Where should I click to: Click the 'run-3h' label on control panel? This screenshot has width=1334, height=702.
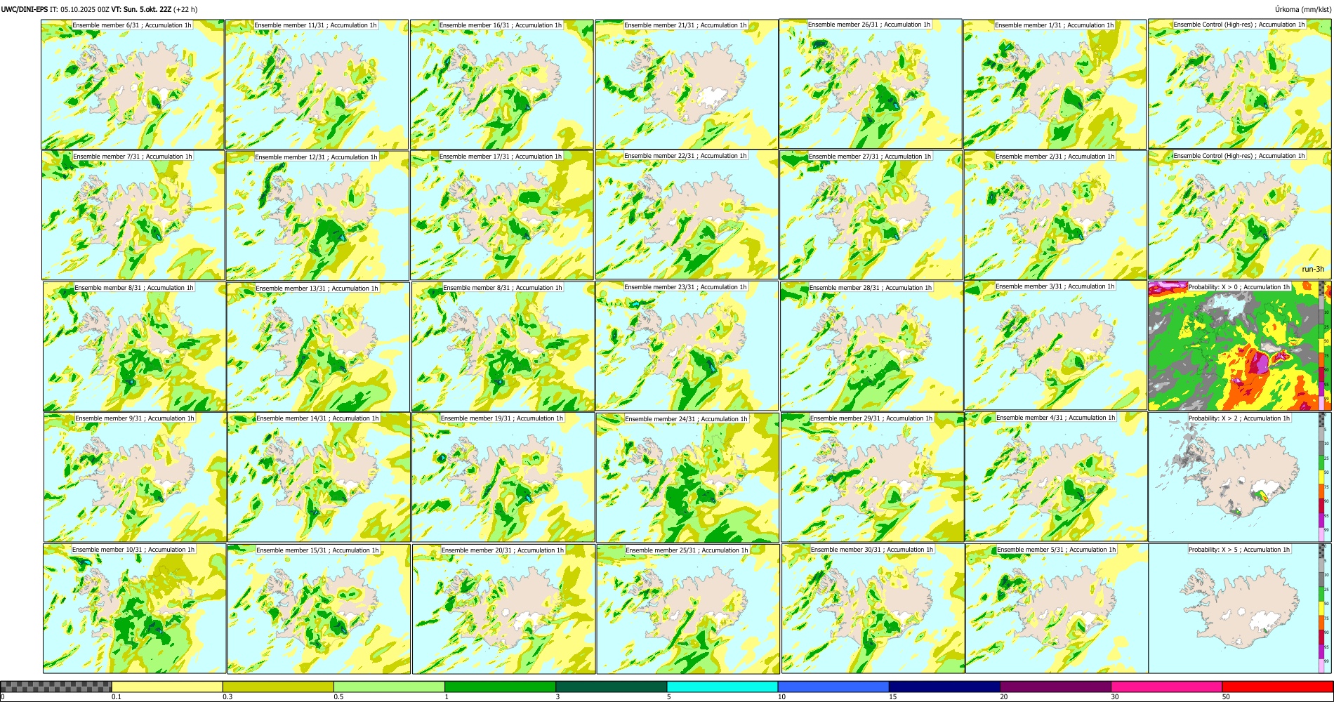pyautogui.click(x=1312, y=269)
